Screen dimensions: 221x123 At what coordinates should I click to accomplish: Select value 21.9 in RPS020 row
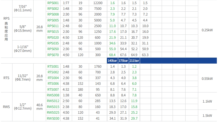(112, 38)
